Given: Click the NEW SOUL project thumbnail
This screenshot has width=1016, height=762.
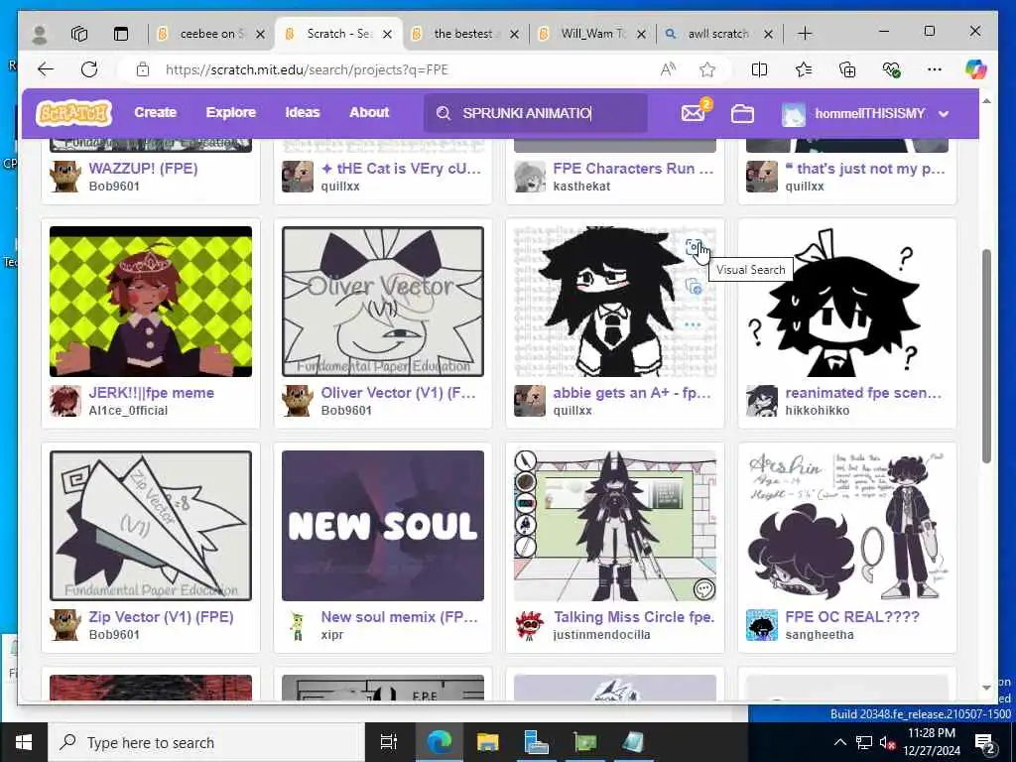Looking at the screenshot, I should [383, 526].
